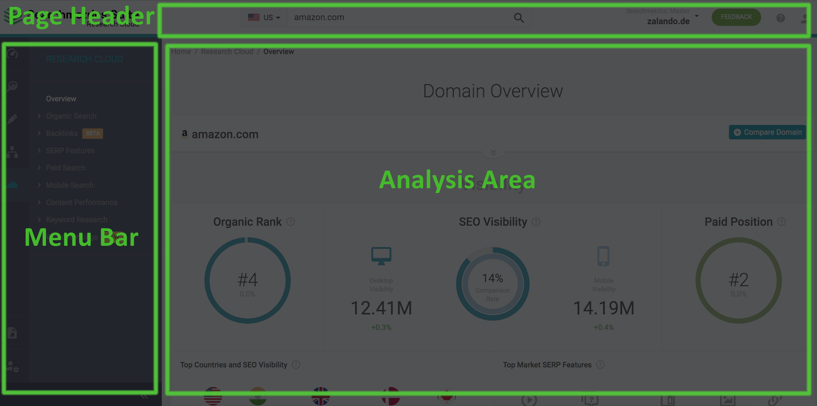817x406 pixels.
Task: Open the site structure hierarchy icon
Action: pyautogui.click(x=12, y=152)
